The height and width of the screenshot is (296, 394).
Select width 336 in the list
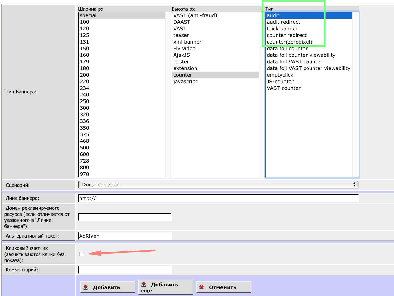pos(122,121)
